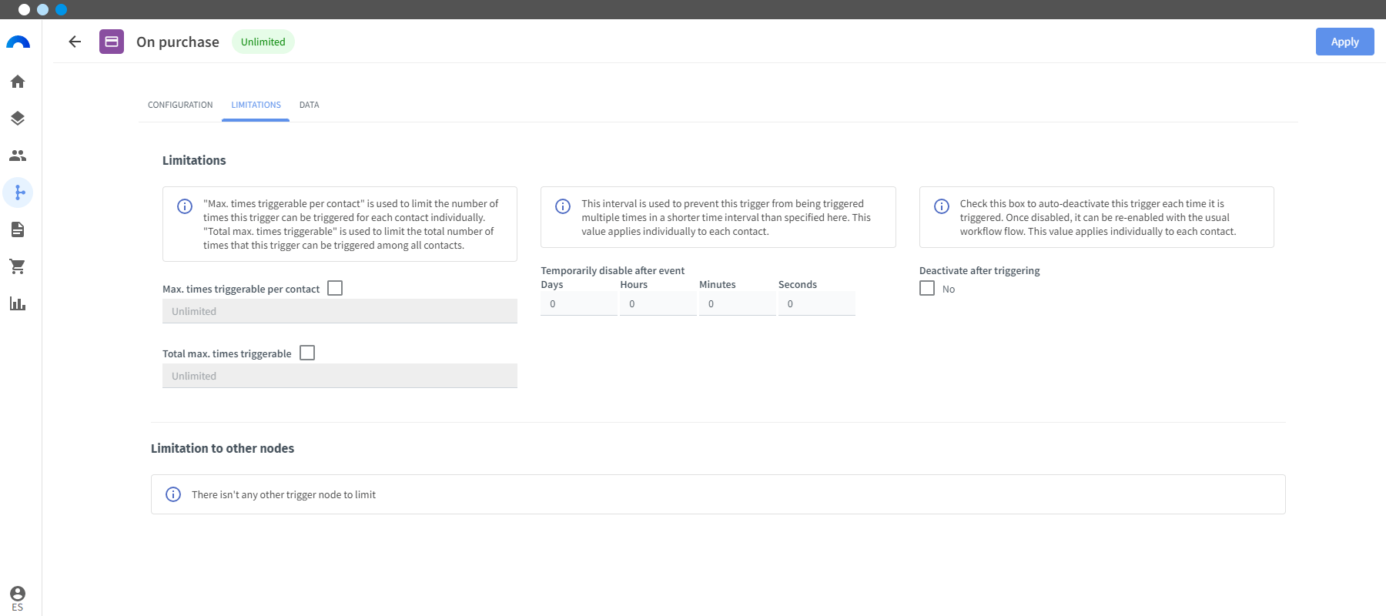Open the Home sidebar icon
The image size is (1386, 616).
[x=18, y=82]
